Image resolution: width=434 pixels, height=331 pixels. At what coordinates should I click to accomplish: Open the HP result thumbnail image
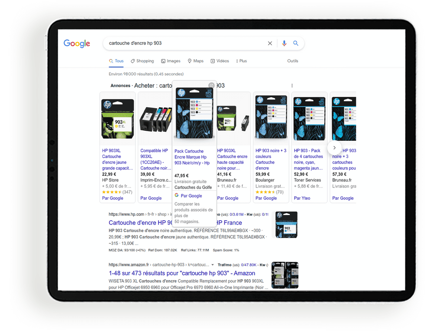[287, 225]
